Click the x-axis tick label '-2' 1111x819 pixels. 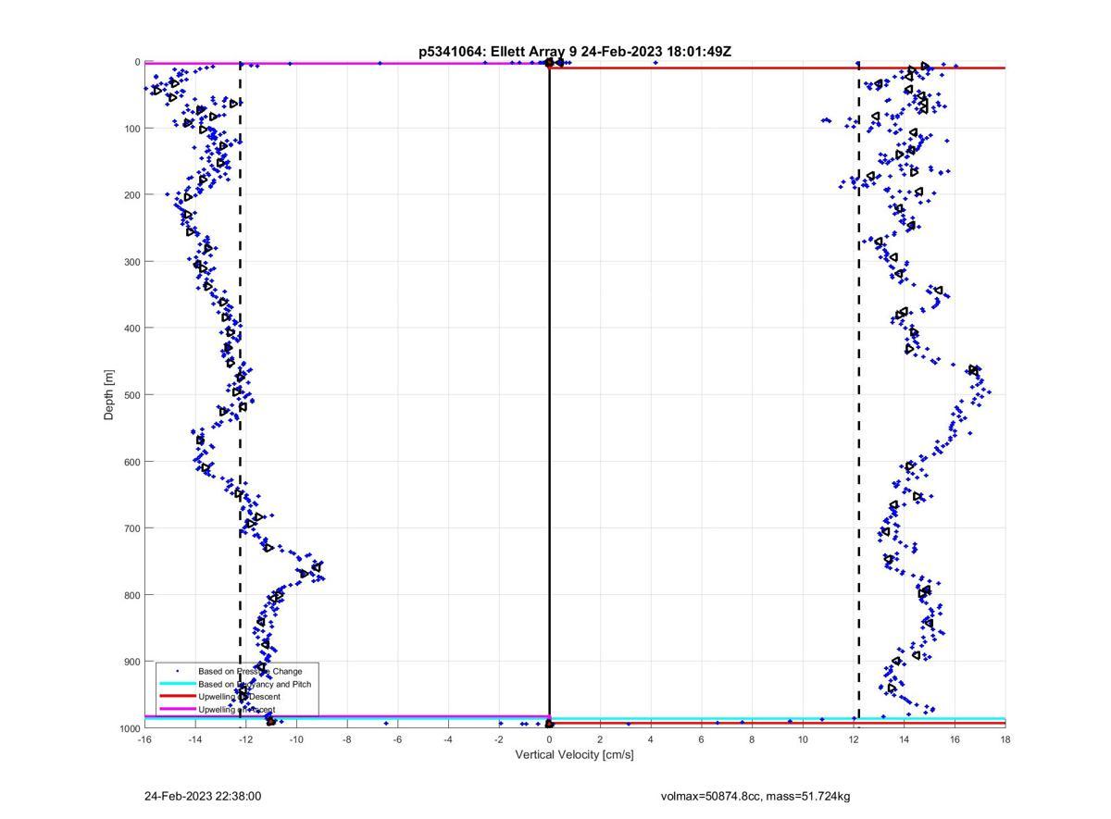point(499,739)
